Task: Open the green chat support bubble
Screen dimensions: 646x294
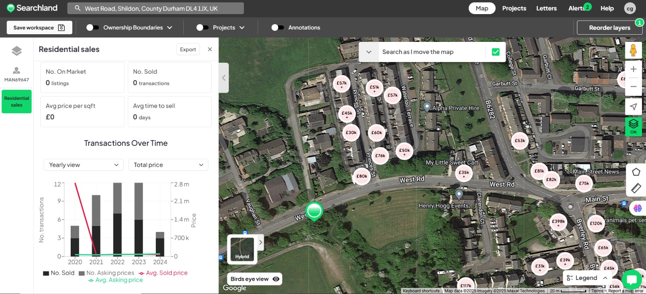Action: [632, 280]
